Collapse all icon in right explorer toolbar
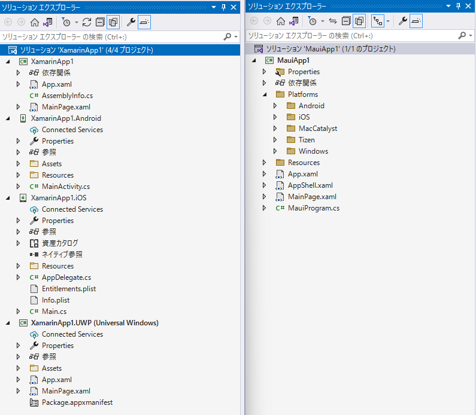Screen dimensions: 476x415 tap(346, 21)
